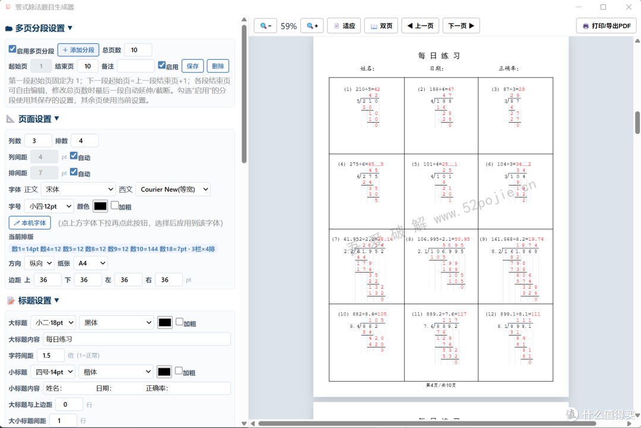This screenshot has width=641, height=428.
Task: Click the 大标题内容 text field
Action: click(x=137, y=339)
